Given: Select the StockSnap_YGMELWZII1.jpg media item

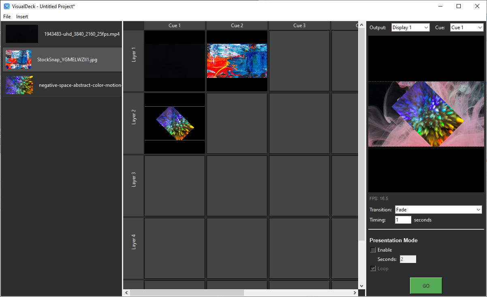Looking at the screenshot, I should tap(61, 59).
